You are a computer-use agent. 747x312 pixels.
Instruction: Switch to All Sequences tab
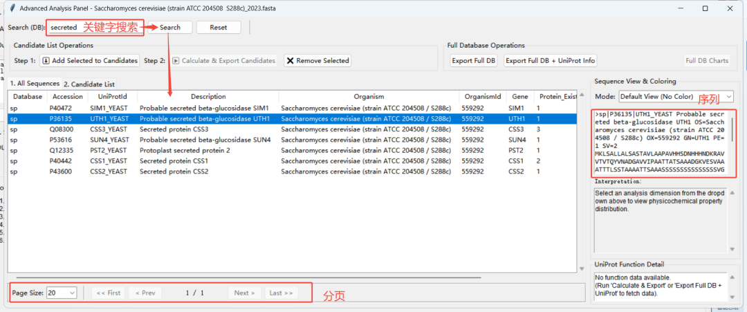(35, 83)
